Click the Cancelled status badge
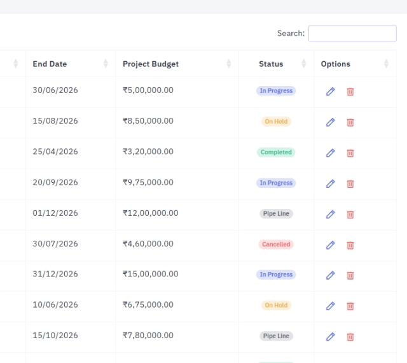This screenshot has width=407, height=363. pyautogui.click(x=276, y=244)
